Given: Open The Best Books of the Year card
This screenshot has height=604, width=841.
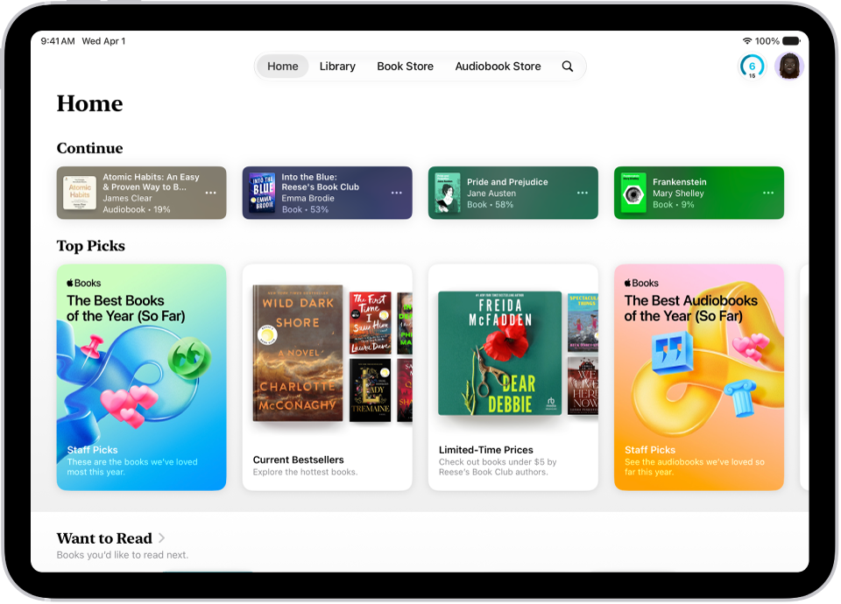Looking at the screenshot, I should pos(142,377).
